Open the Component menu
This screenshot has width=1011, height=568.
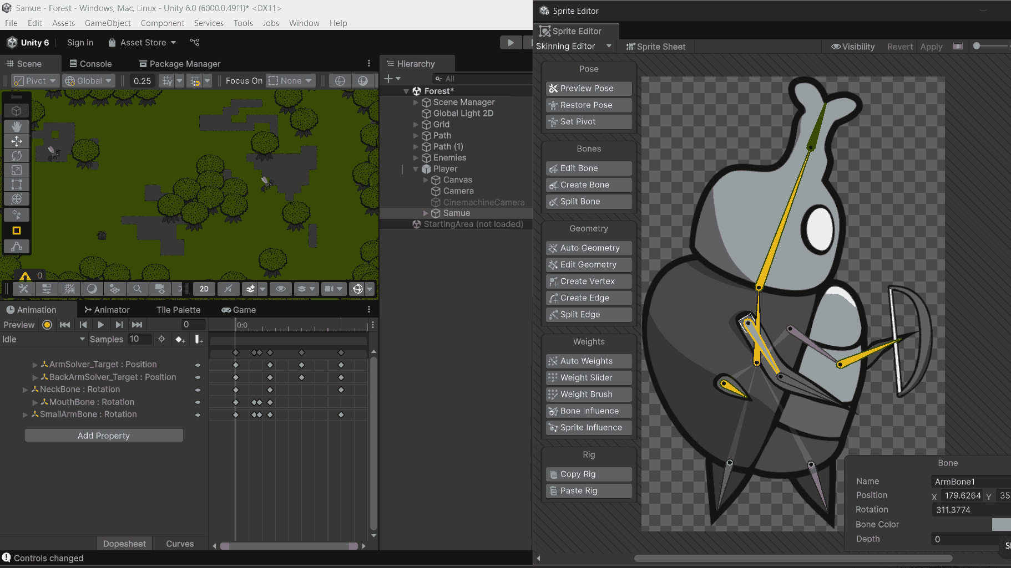pyautogui.click(x=162, y=23)
